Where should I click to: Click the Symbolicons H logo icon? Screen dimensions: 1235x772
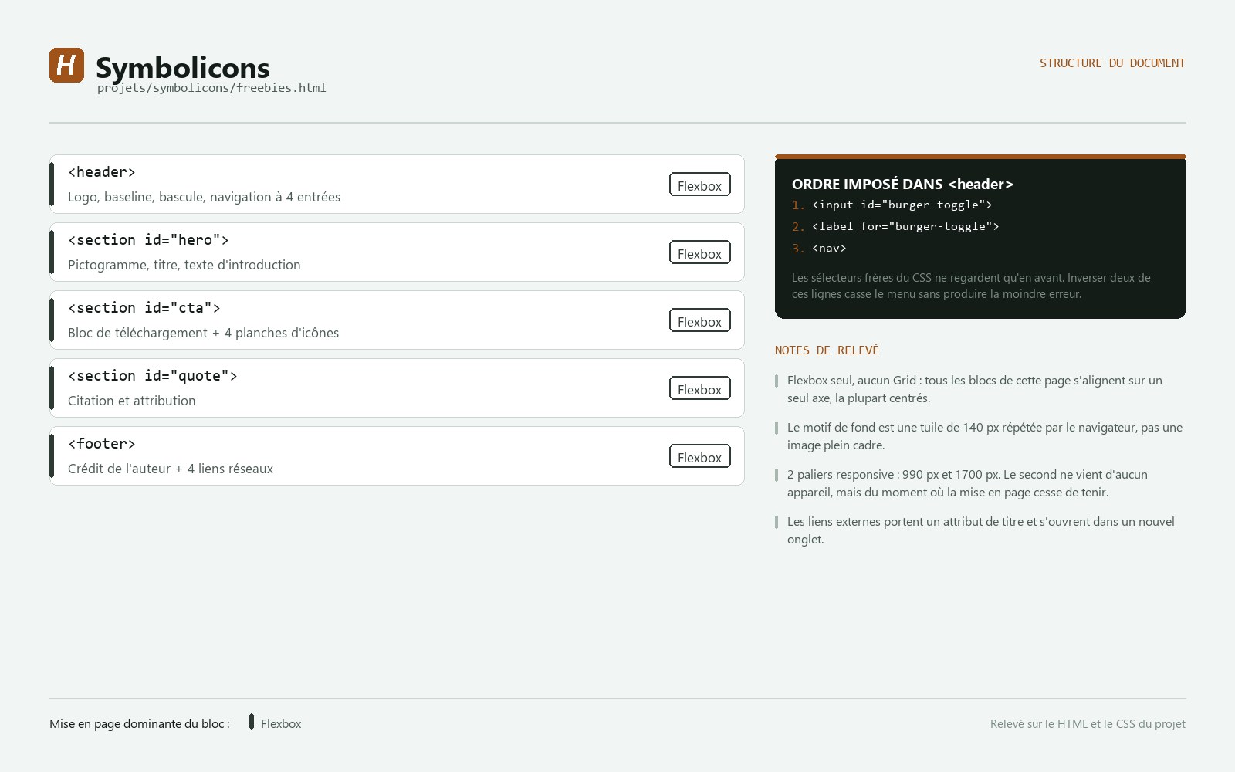66,65
